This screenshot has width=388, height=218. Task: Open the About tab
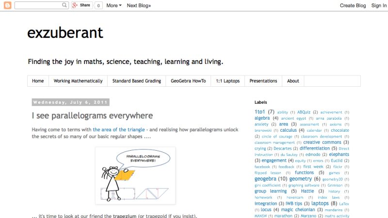coord(293,81)
